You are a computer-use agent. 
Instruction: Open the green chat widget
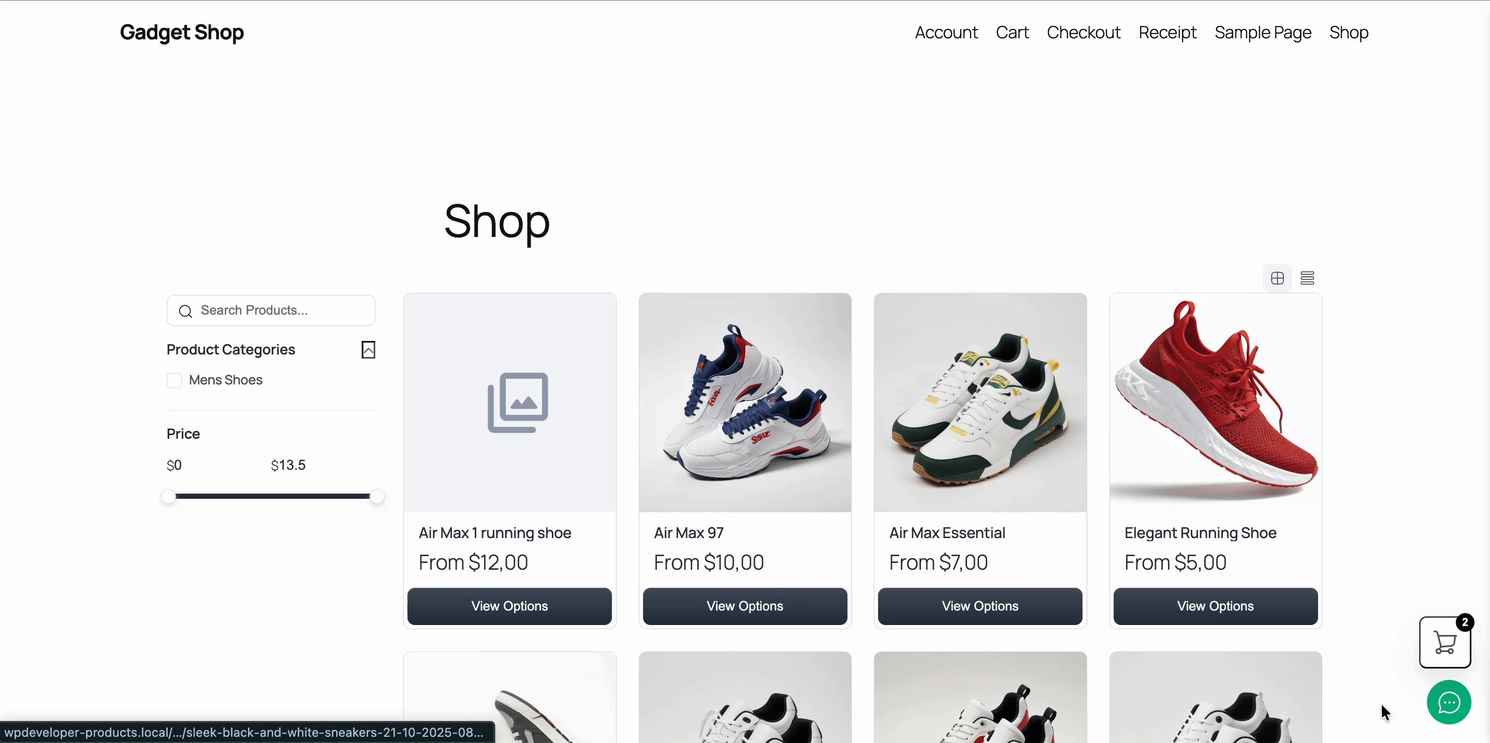coord(1449,703)
